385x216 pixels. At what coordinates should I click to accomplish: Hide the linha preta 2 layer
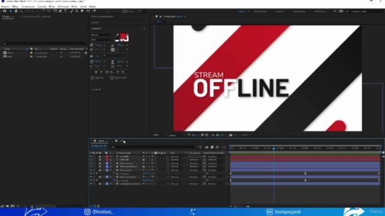91,163
